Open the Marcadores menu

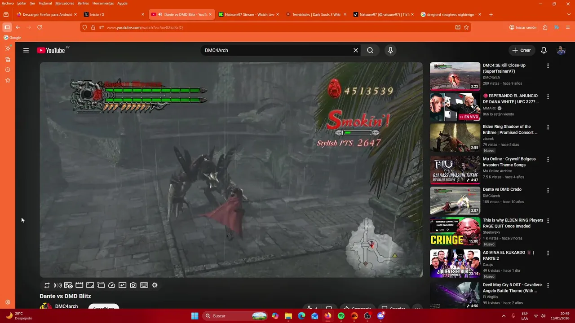point(65,3)
